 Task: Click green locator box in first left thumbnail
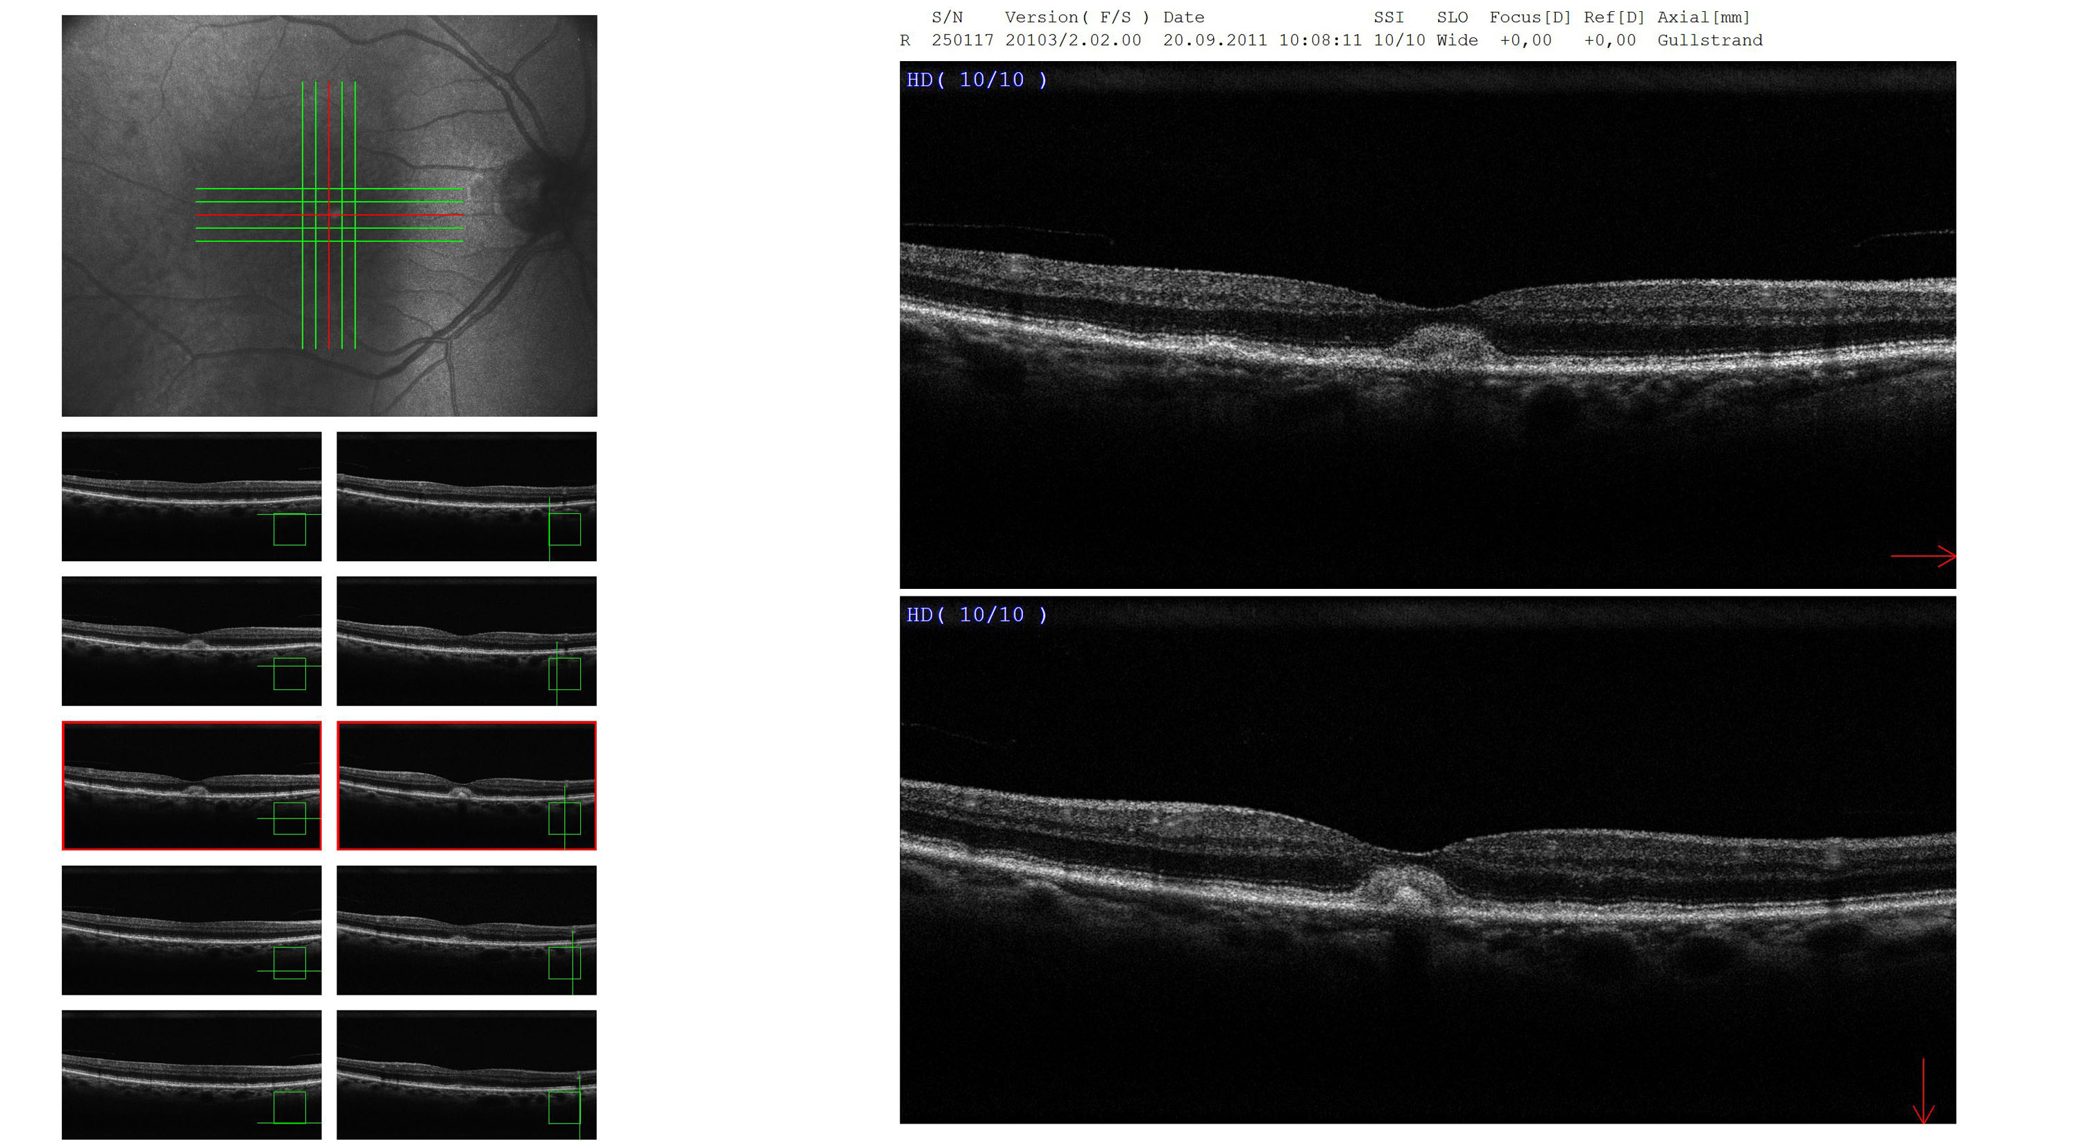point(289,530)
